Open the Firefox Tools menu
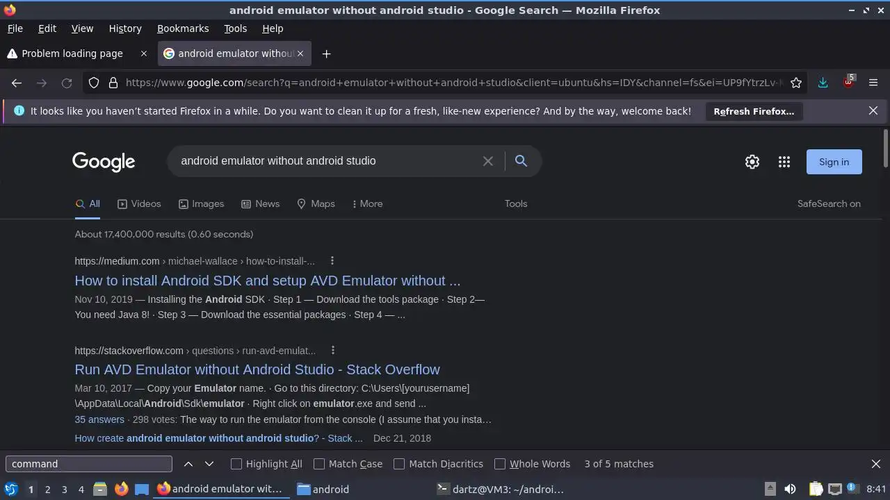This screenshot has width=890, height=500. [x=235, y=28]
